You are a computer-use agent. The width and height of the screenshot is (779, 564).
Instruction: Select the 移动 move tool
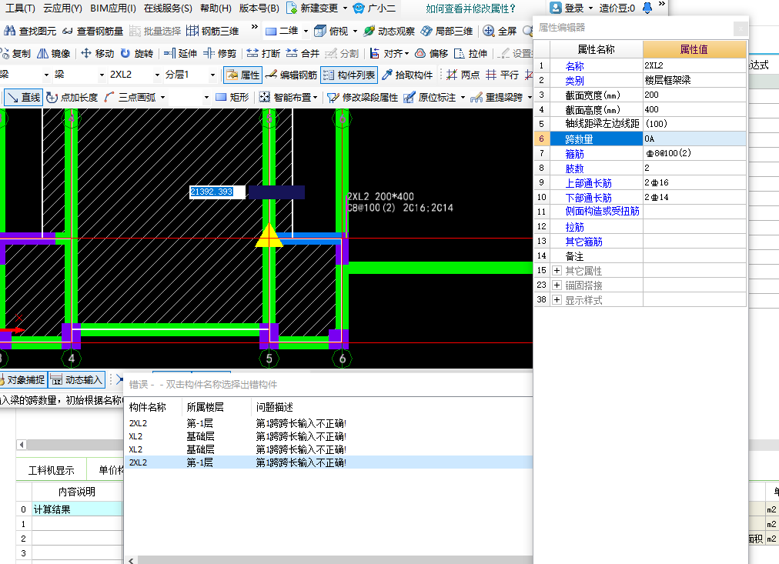[x=97, y=53]
